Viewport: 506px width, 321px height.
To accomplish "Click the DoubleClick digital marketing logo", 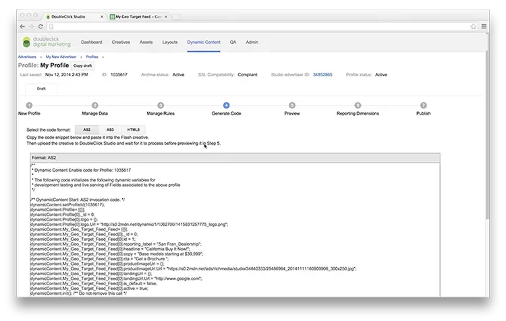I will pyautogui.click(x=45, y=42).
